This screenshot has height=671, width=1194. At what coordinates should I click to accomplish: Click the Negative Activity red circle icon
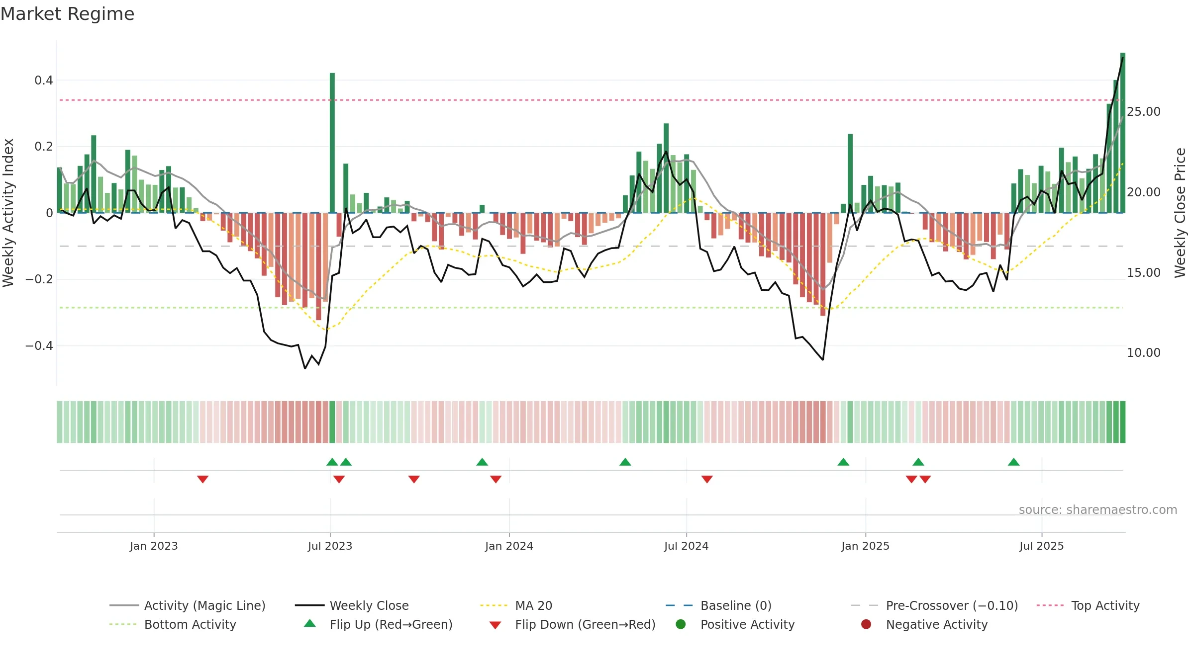pos(866,624)
